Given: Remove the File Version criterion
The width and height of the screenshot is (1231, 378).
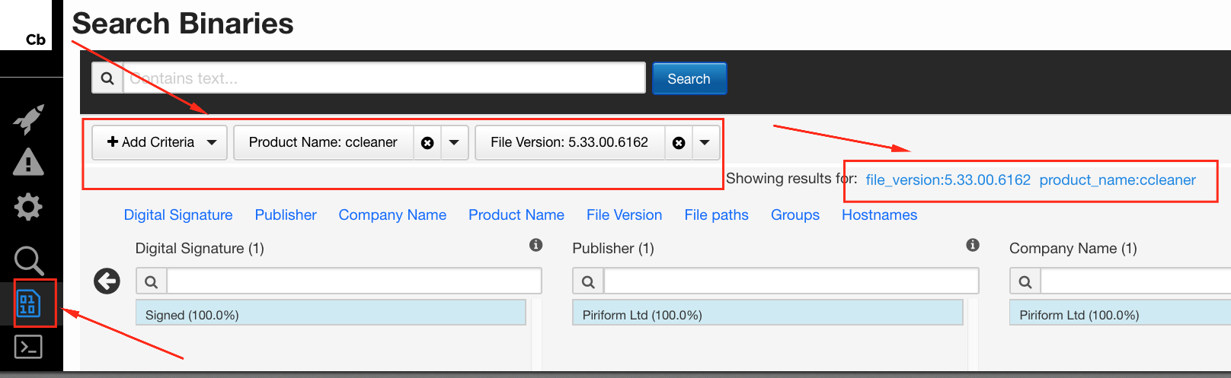Looking at the screenshot, I should coord(679,143).
